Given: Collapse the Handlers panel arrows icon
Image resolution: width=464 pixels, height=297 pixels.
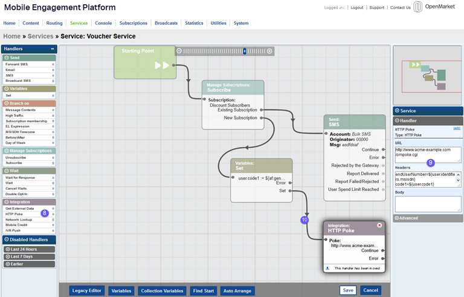Looking at the screenshot, I should pos(53,49).
